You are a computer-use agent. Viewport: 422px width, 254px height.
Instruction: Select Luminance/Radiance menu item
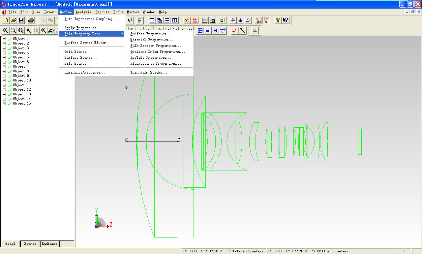(92, 72)
